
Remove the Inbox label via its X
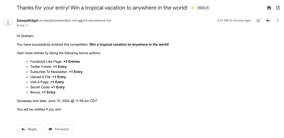point(207,8)
